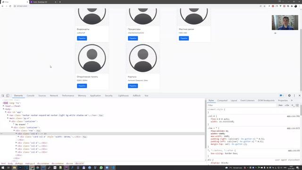
Task: Open the Lighthouse tab
Action: [x=123, y=95]
